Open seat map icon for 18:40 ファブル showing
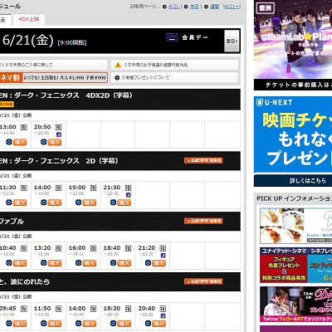 pyautogui.click(x=128, y=248)
